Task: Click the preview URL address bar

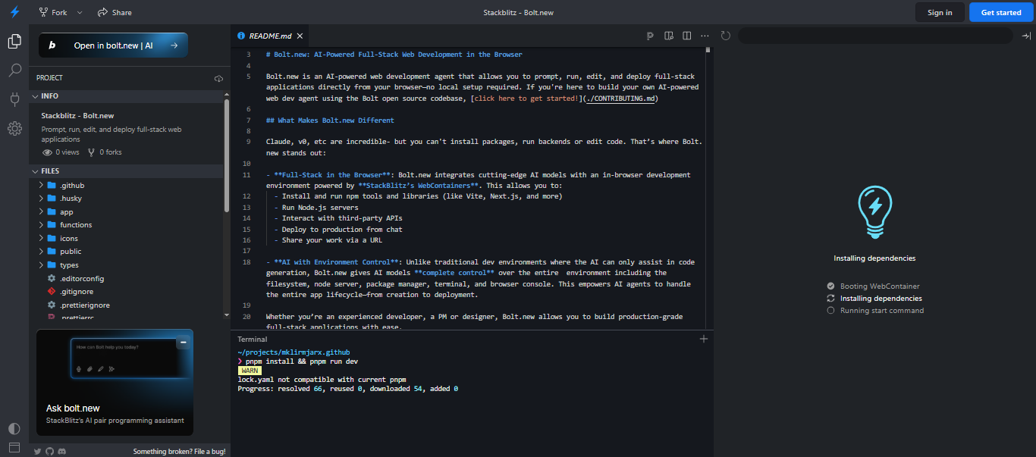Action: coord(876,36)
